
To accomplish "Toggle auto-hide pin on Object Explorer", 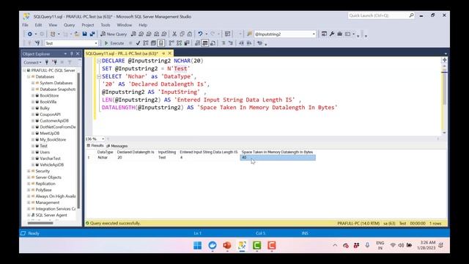I will [72, 54].
